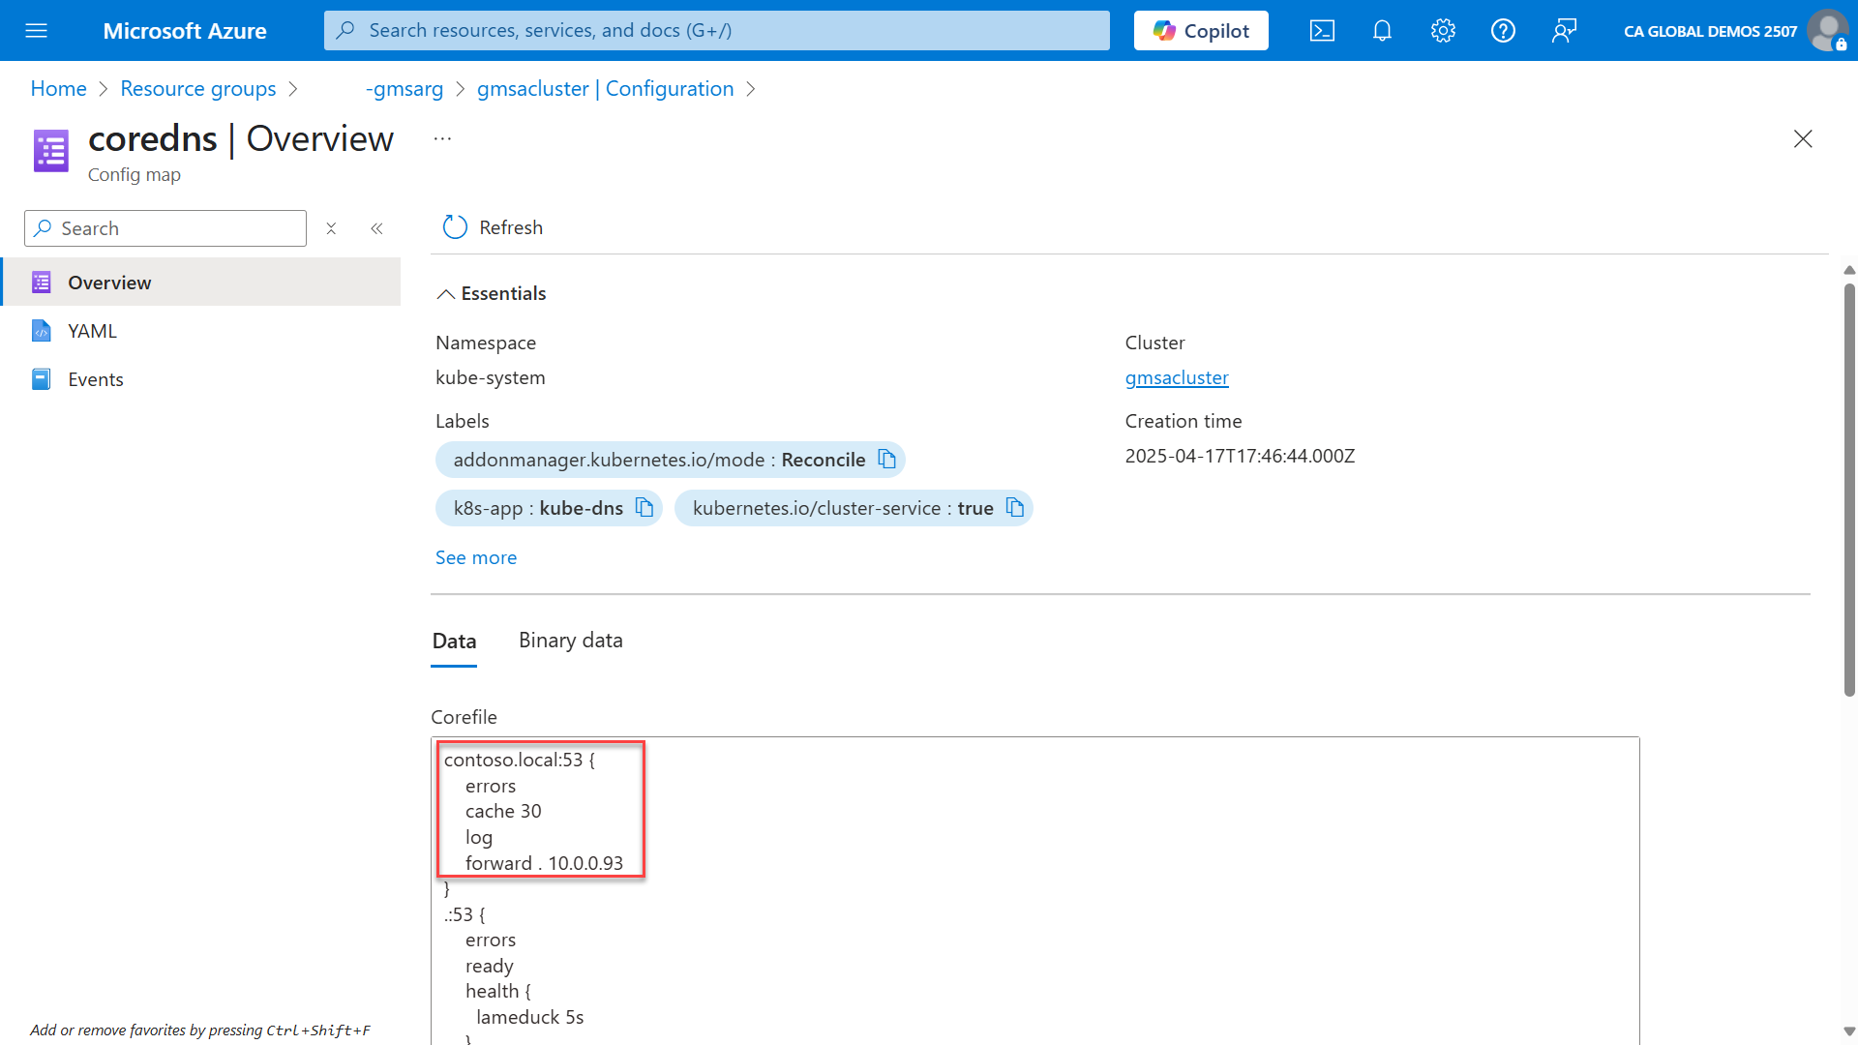Open the feedback icon

tap(1564, 30)
